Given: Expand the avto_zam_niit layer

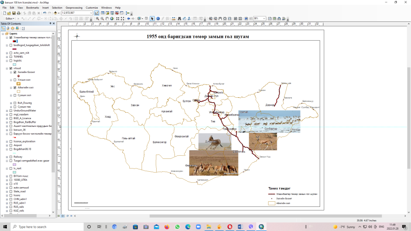Looking at the screenshot, I should (x=6, y=53).
